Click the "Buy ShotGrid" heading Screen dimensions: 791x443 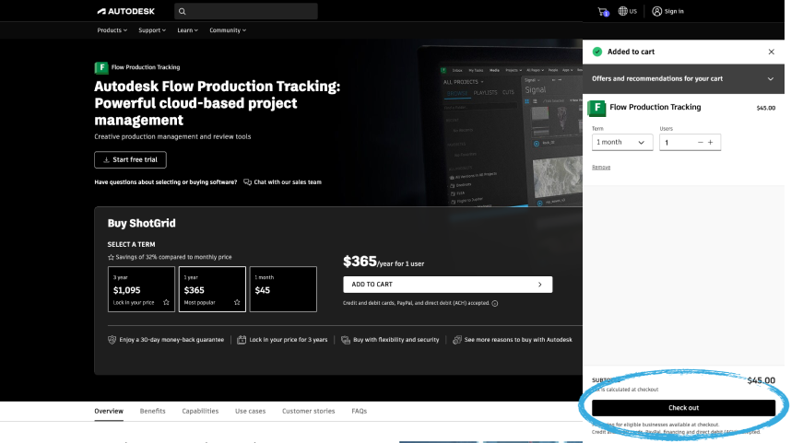(x=141, y=223)
